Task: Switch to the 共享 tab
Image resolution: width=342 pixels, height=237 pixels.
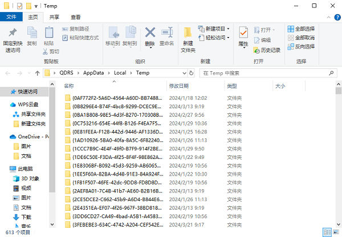Action: pyautogui.click(x=54, y=18)
